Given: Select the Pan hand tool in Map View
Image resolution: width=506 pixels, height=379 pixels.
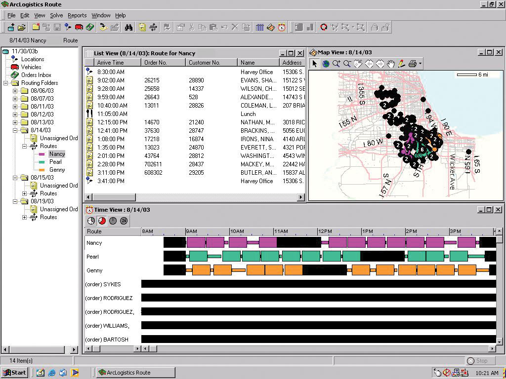Looking at the screenshot, I should [390, 64].
